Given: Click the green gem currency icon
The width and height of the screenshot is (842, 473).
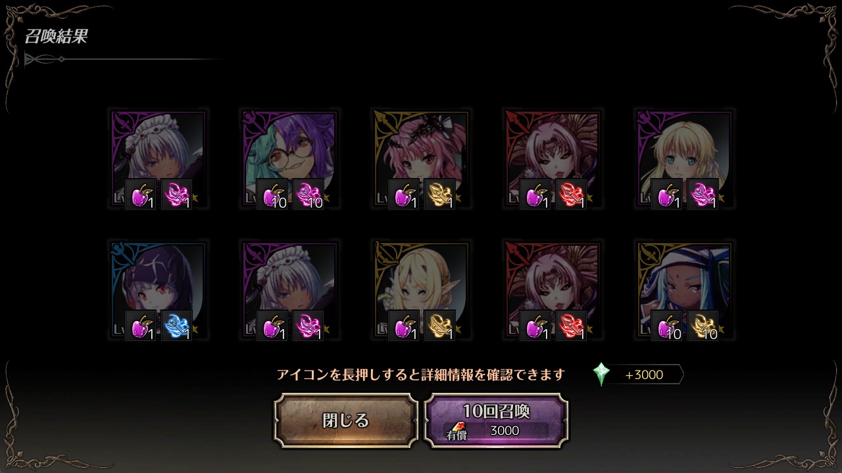Looking at the screenshot, I should click(601, 374).
